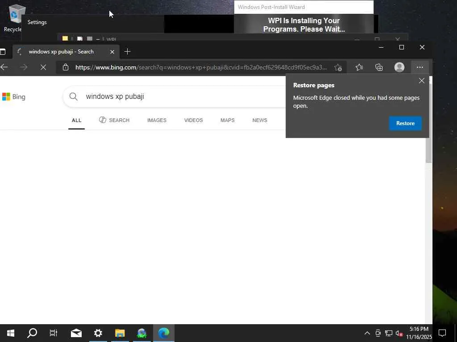This screenshot has height=342, width=457.
Task: Open the muted volume tray icon
Action: (399, 333)
